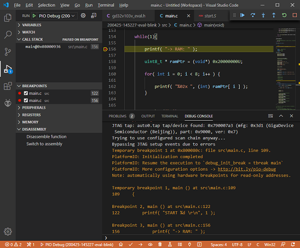
Task: Stop debugging with red square
Action: pyautogui.click(x=295, y=15)
